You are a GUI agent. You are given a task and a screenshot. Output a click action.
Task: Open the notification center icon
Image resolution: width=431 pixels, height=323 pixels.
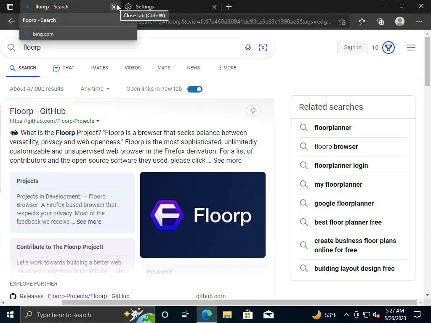click(417, 315)
